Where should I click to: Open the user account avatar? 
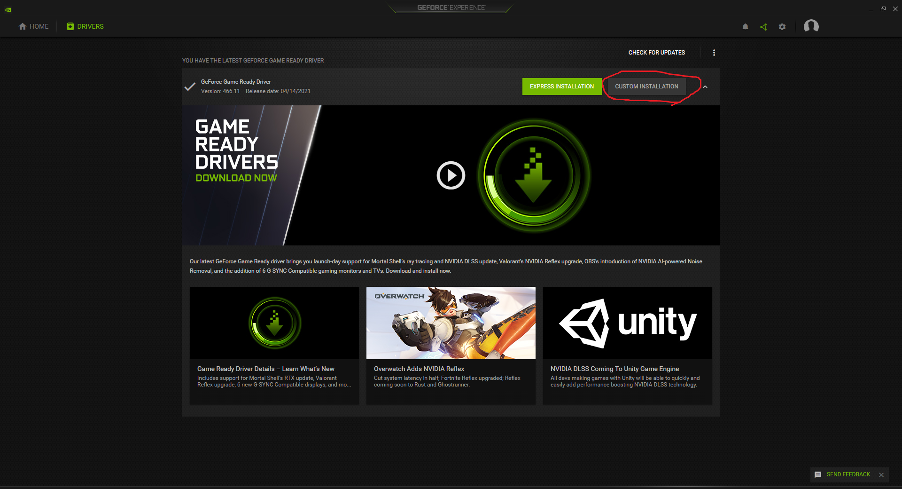(x=811, y=26)
